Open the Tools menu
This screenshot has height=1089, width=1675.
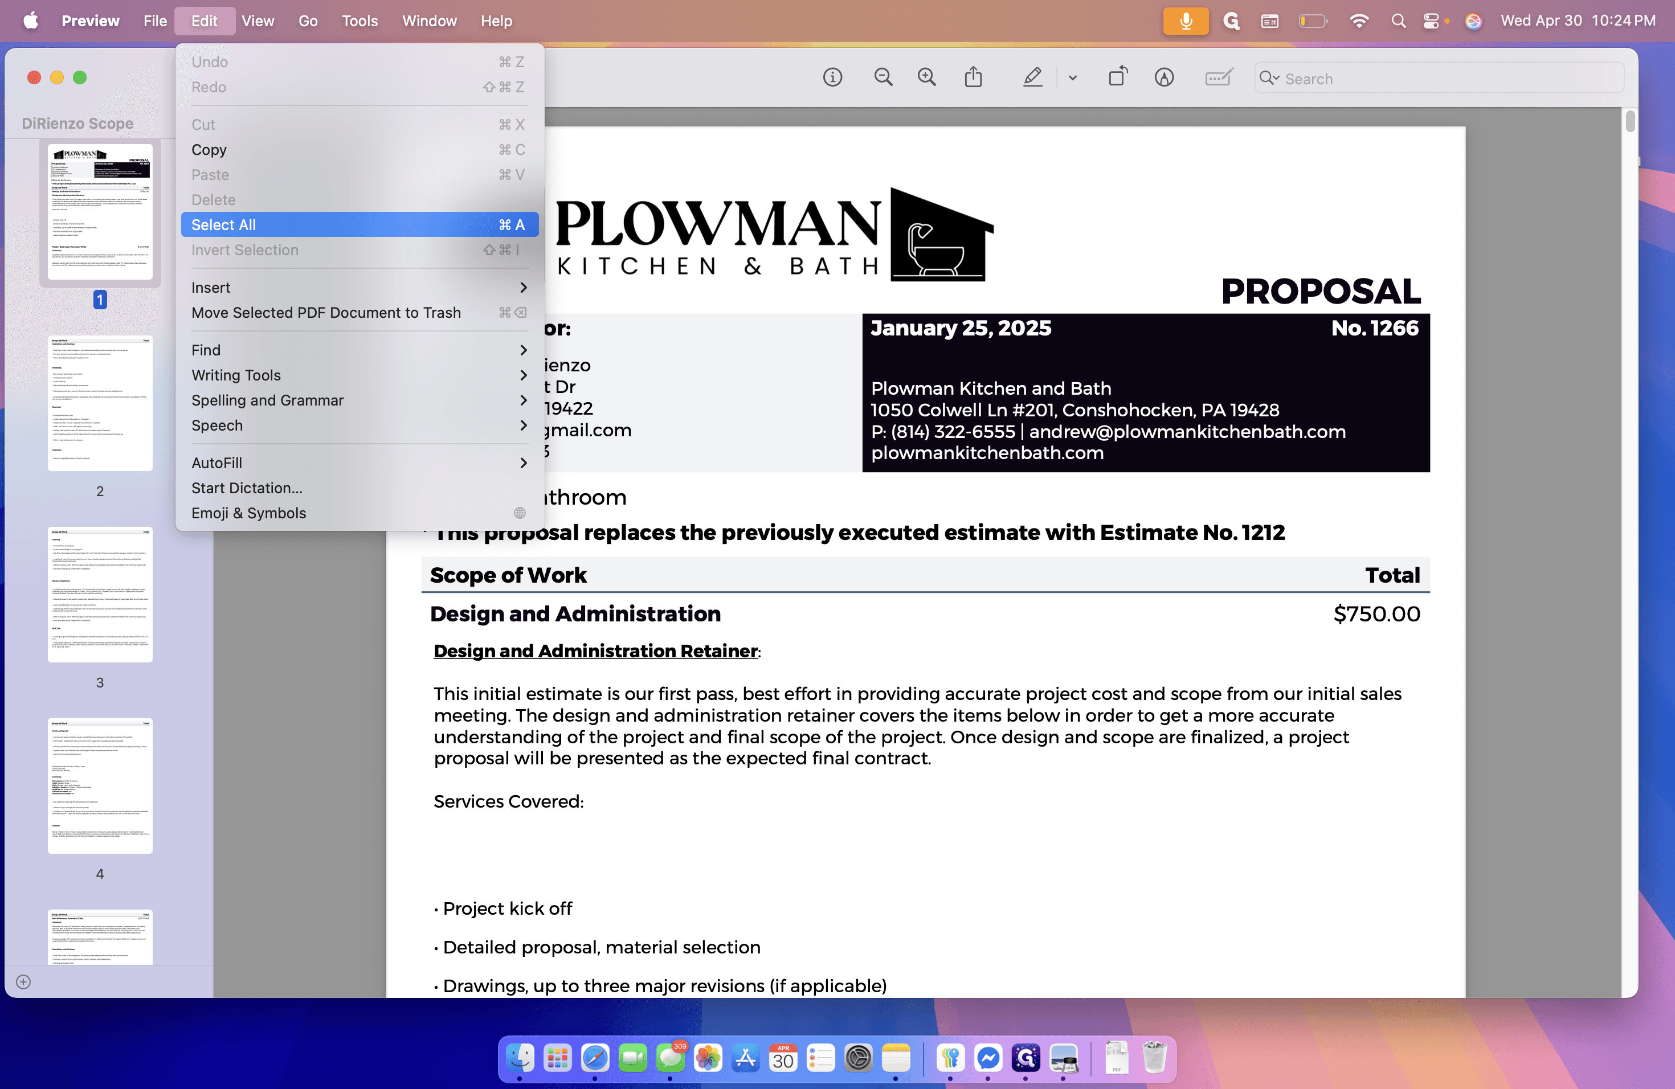(359, 21)
